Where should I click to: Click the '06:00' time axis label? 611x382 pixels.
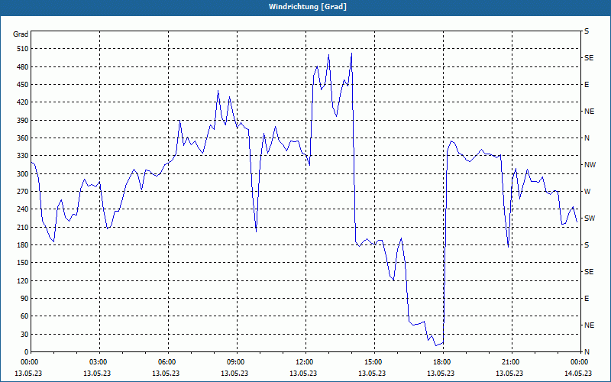[x=168, y=361]
